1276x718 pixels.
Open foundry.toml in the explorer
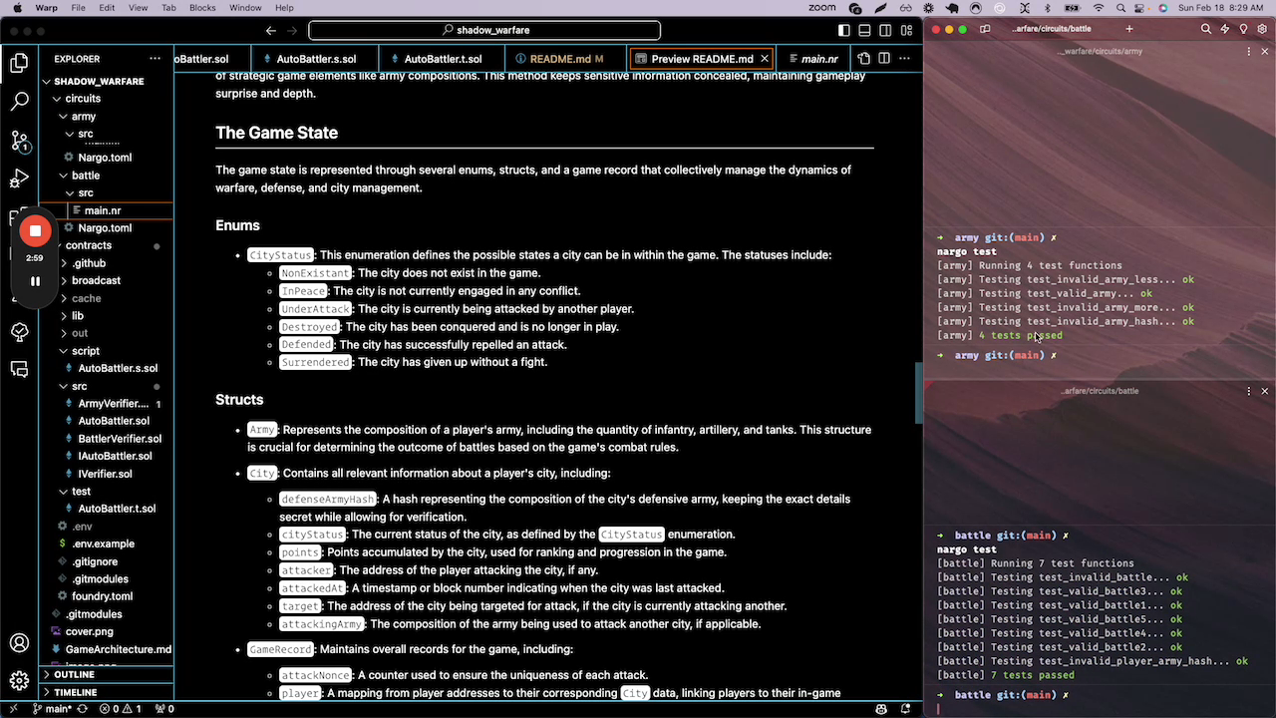(x=105, y=596)
